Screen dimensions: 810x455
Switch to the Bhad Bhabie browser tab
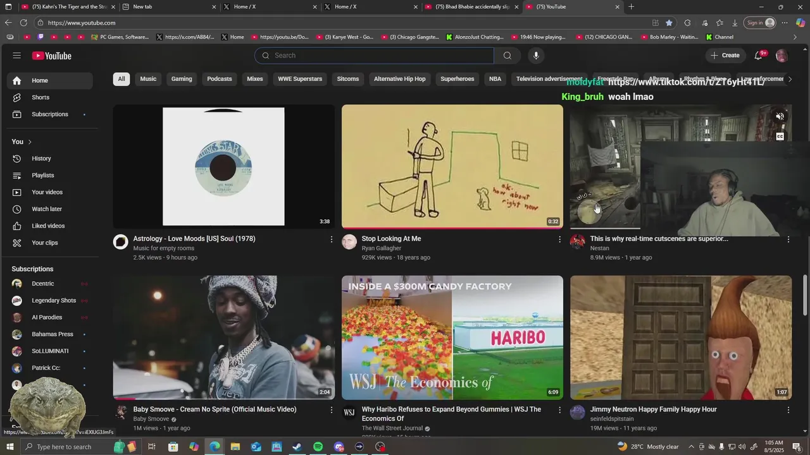coord(471,7)
